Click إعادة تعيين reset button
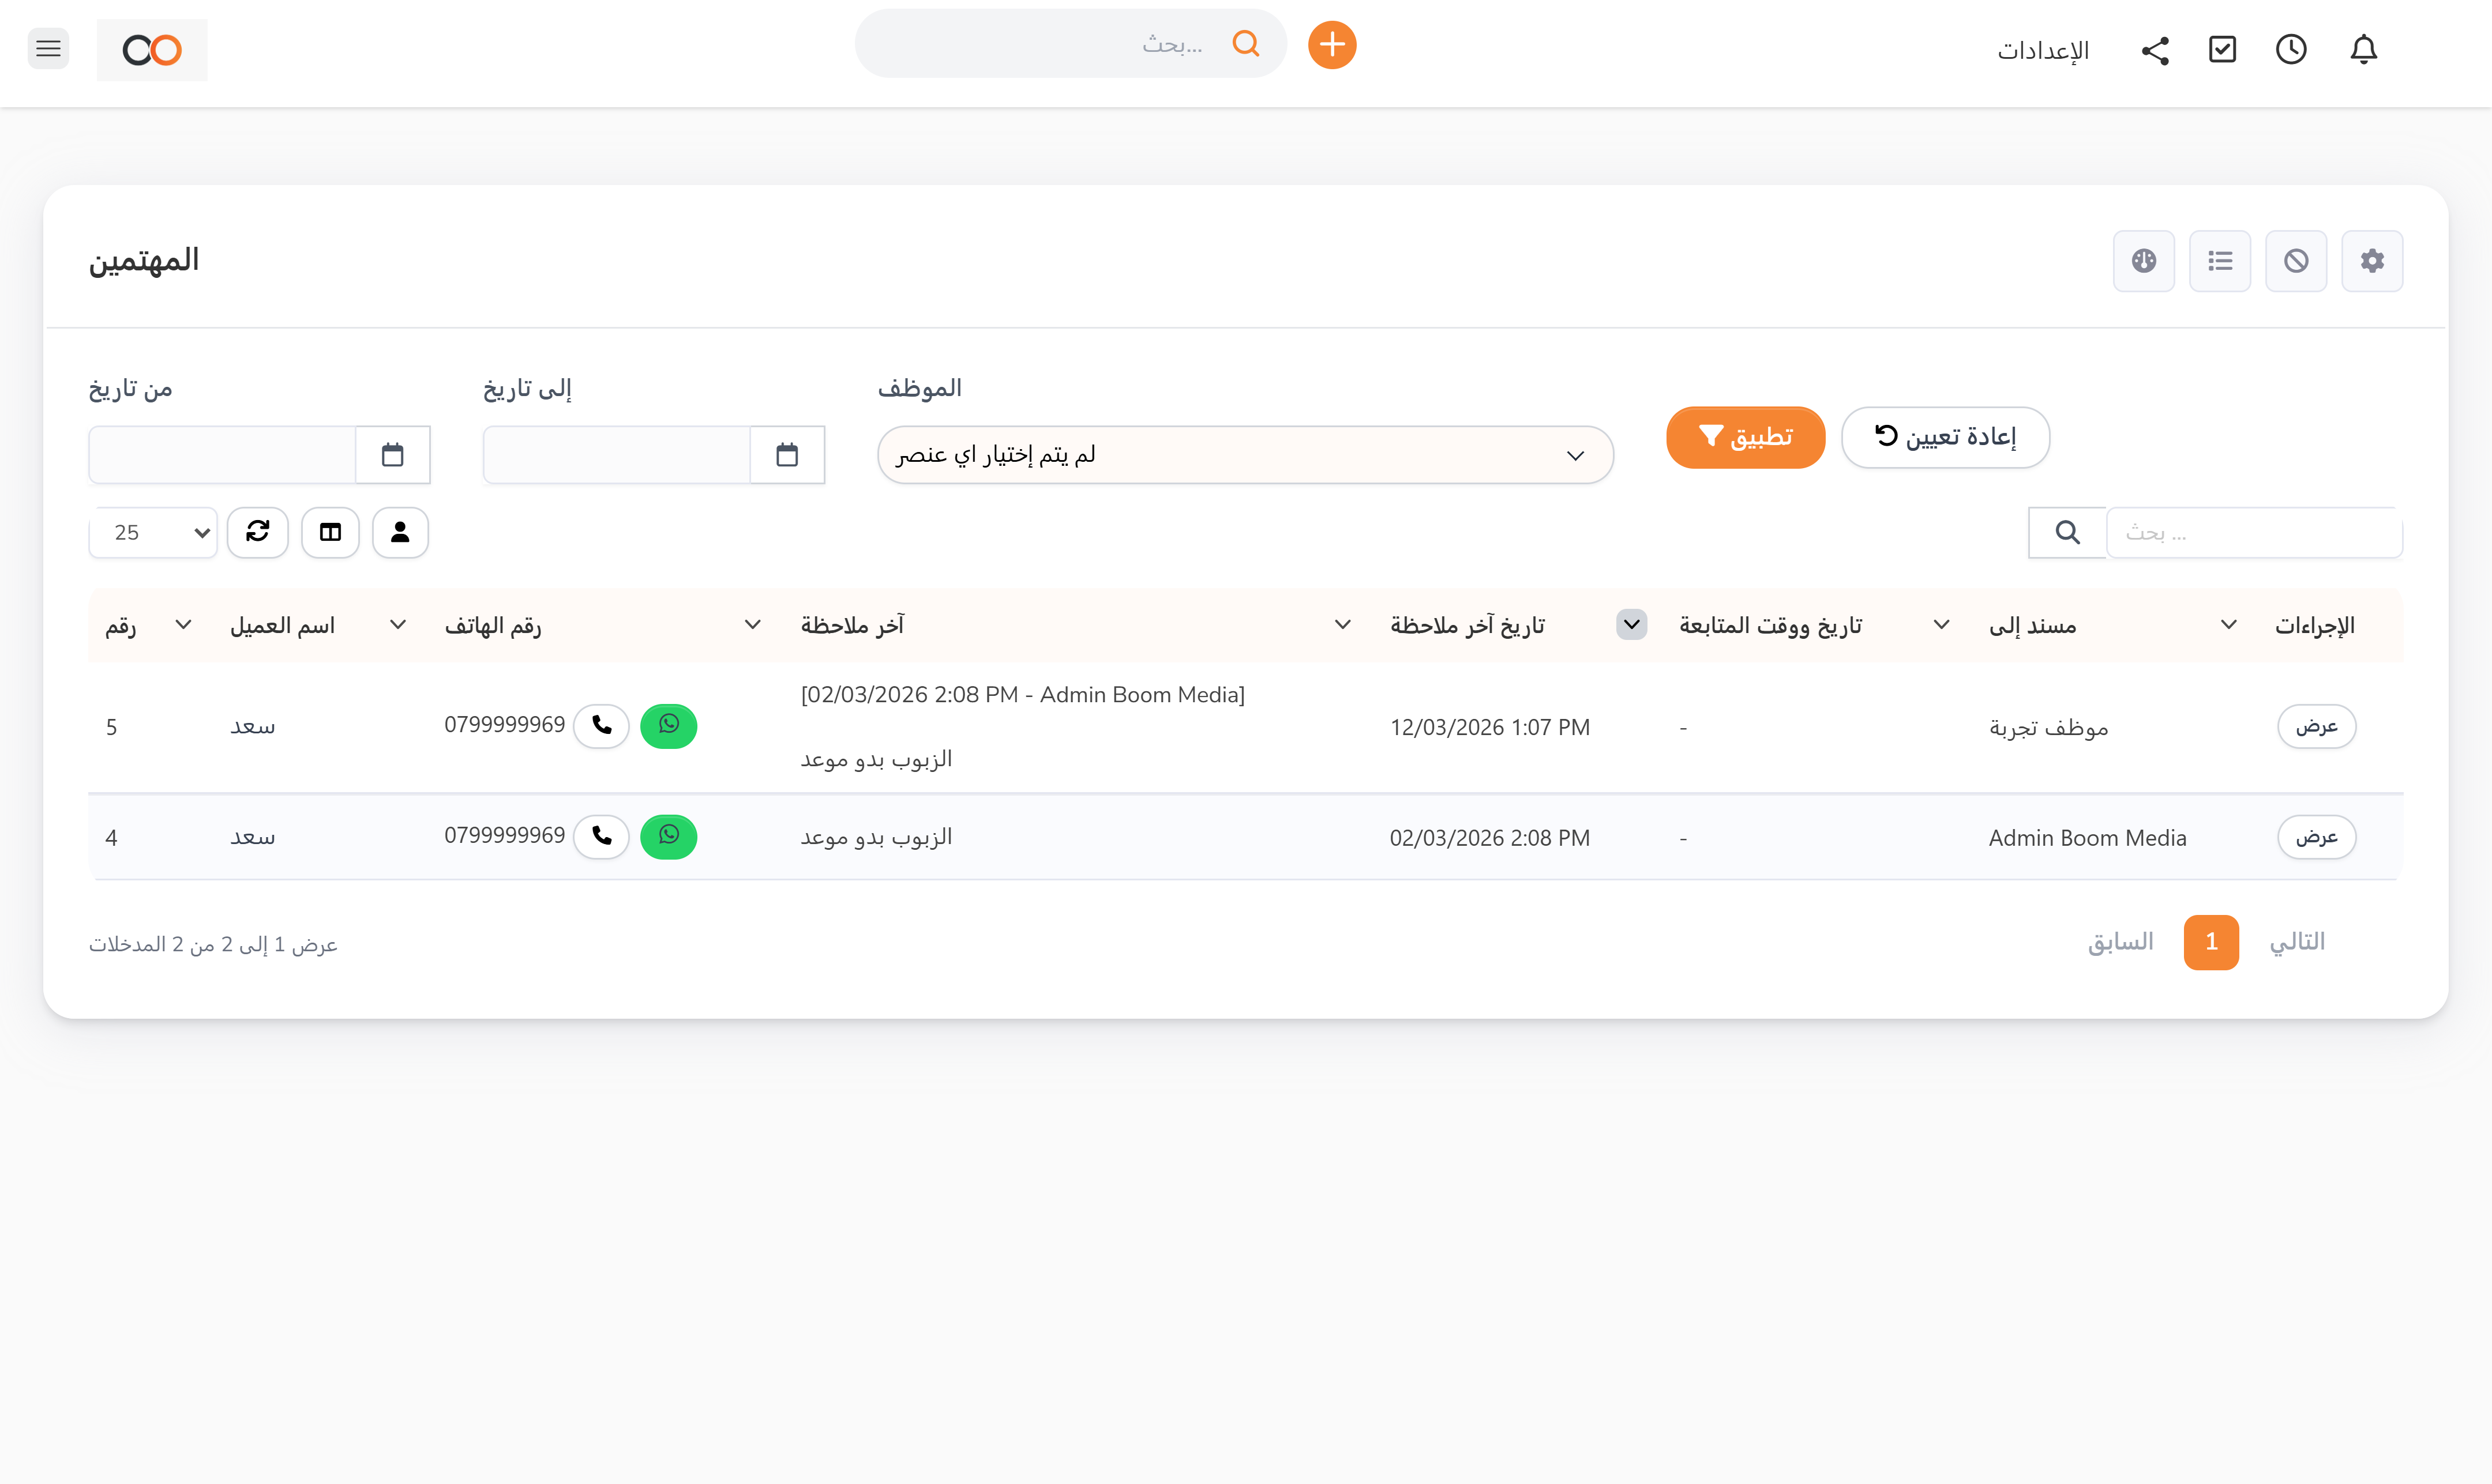Screen dimensions: 2492x1484 (1945, 437)
